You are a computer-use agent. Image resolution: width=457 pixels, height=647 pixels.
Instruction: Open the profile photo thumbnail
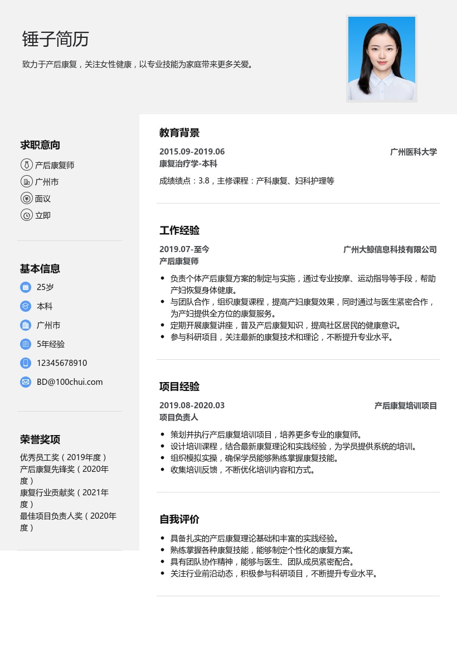click(382, 59)
